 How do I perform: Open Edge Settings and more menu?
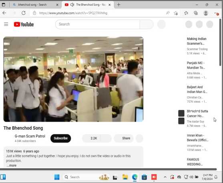click(x=216, y=13)
